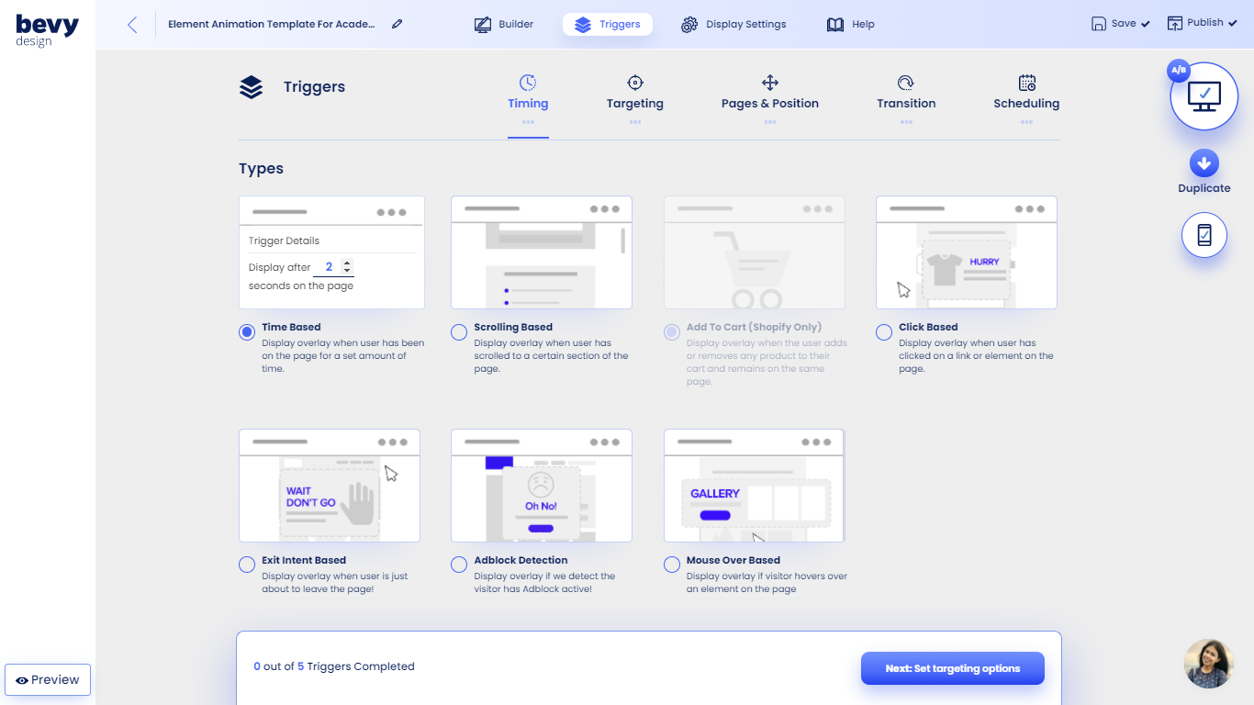
Task: Click the Preview button
Action: pos(48,680)
